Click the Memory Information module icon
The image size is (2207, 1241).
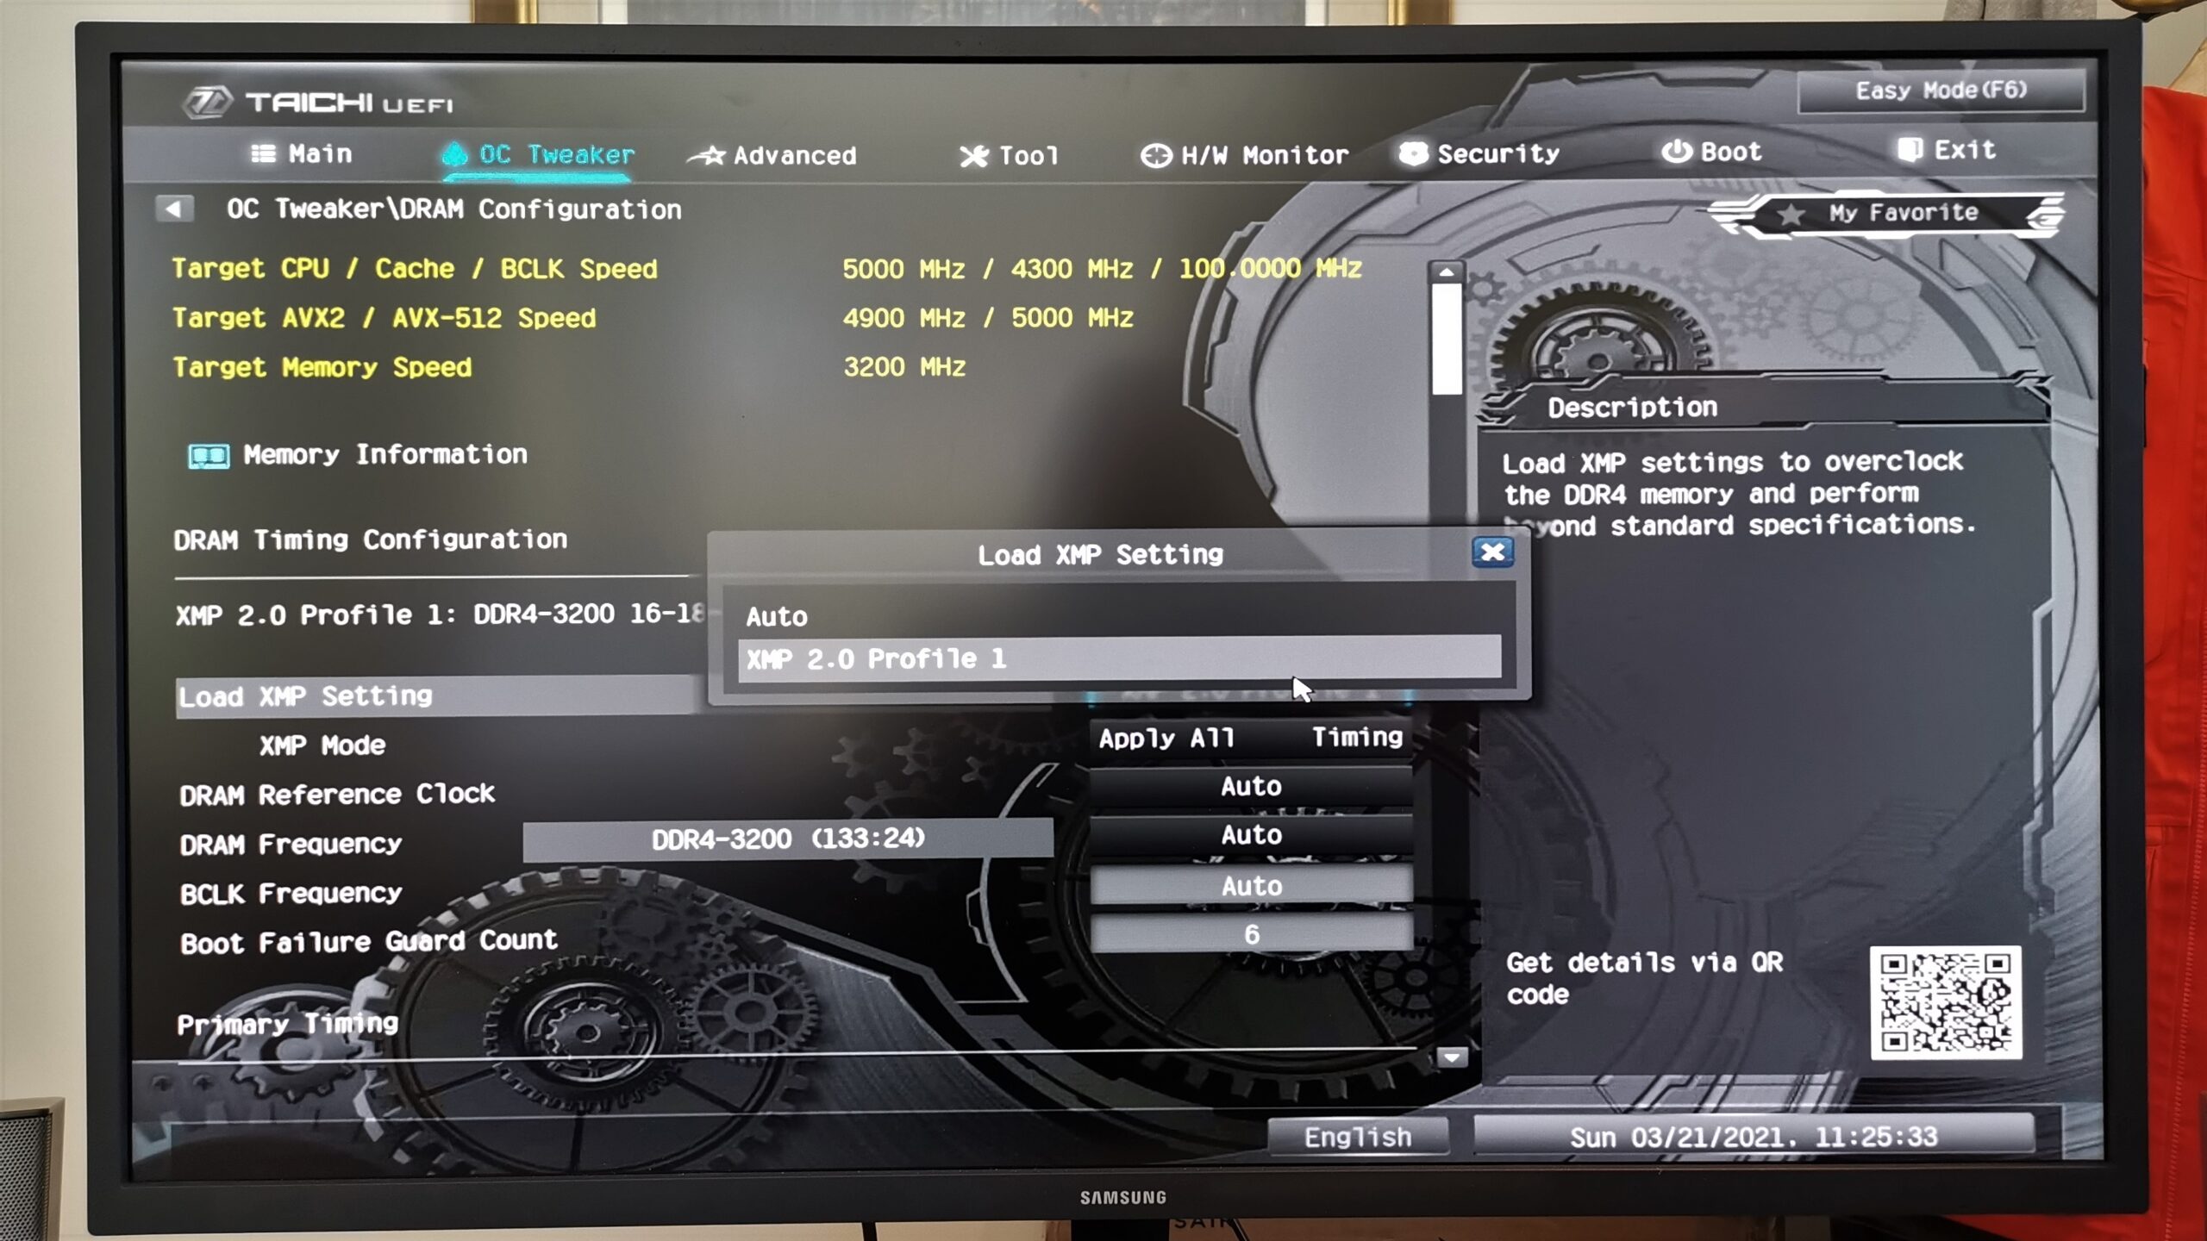click(x=209, y=456)
